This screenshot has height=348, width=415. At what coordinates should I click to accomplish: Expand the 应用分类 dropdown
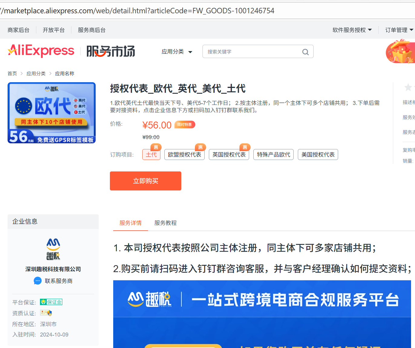pos(177,52)
